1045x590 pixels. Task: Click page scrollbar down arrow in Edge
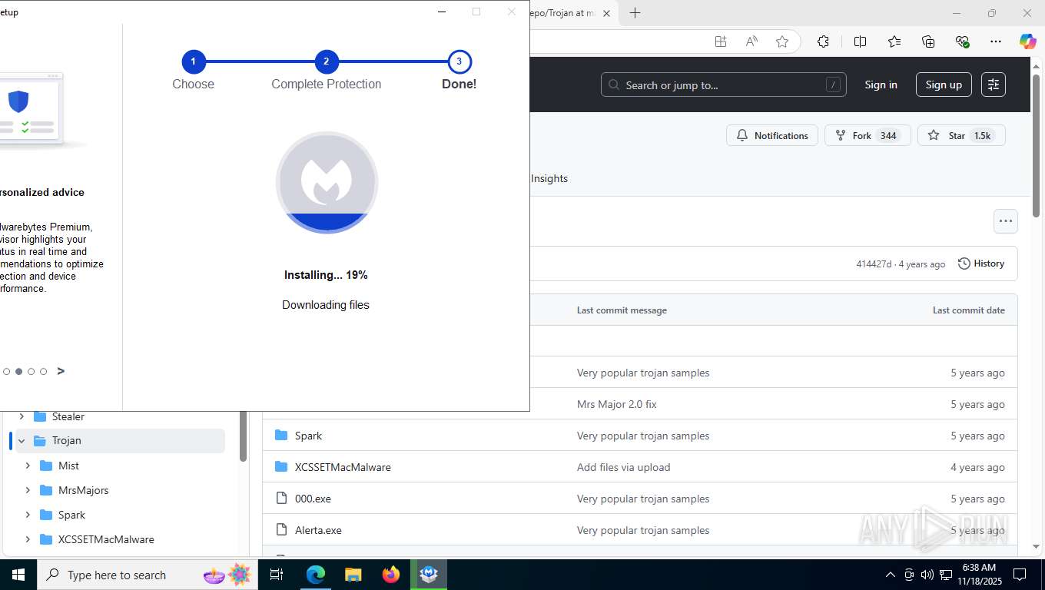1036,546
